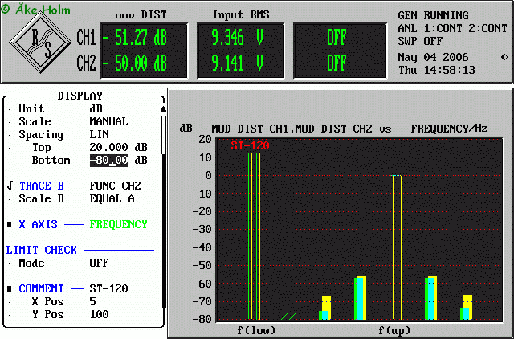Toggle Limit Check Mode OFF value
This screenshot has width=514, height=339.
99,263
